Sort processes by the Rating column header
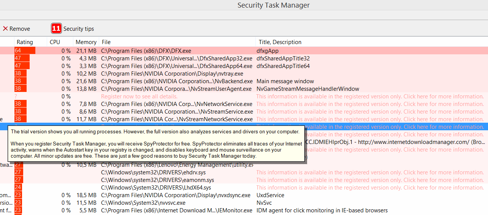 click(x=25, y=42)
